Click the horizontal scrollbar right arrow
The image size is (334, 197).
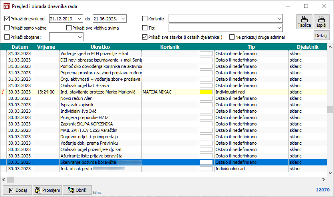(323, 179)
